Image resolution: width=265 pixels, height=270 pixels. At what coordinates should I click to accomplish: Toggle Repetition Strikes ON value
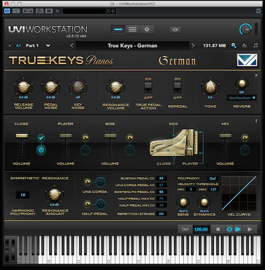pyautogui.click(x=162, y=214)
